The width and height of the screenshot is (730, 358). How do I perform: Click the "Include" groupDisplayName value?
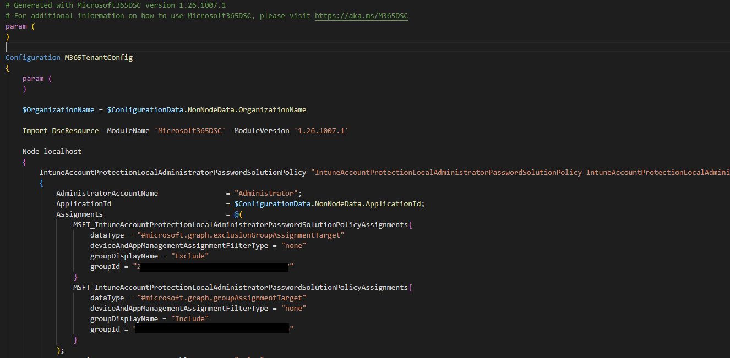coord(190,318)
